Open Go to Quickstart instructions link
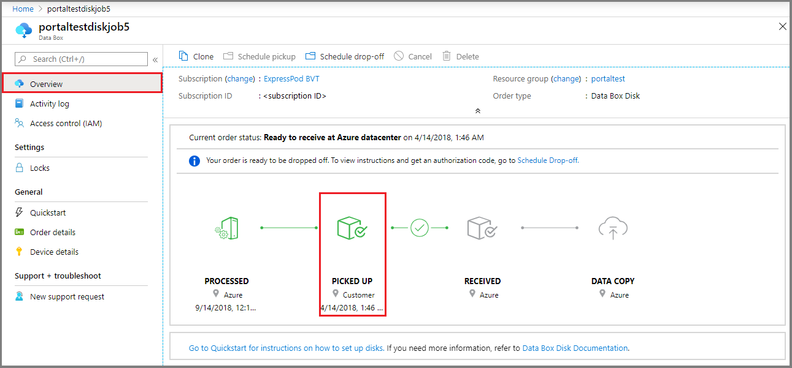Screen dimensions: 792x368 pyautogui.click(x=286, y=348)
